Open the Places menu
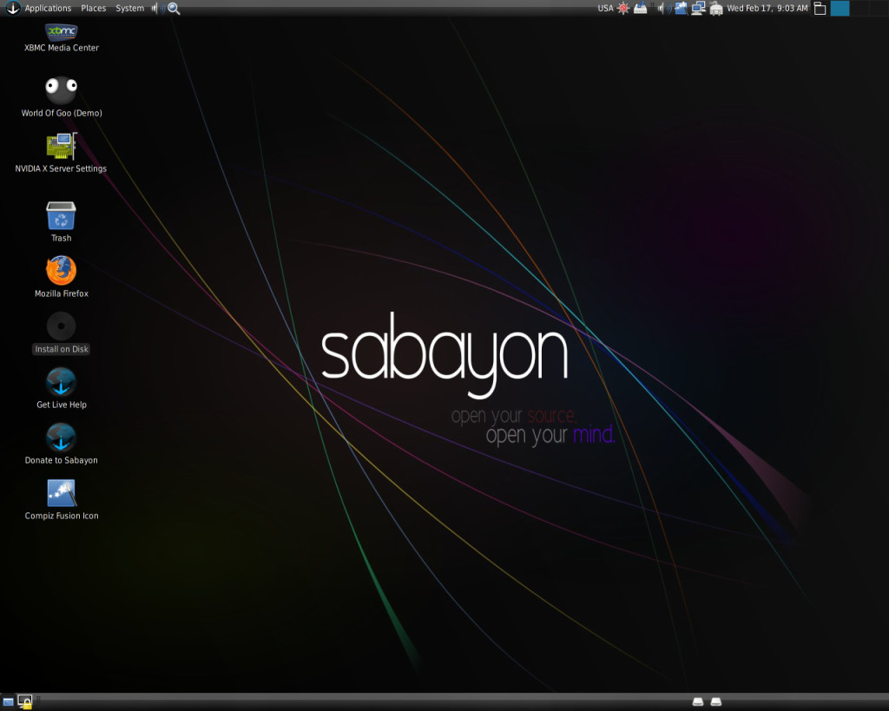Viewport: 889px width, 711px height. (93, 9)
